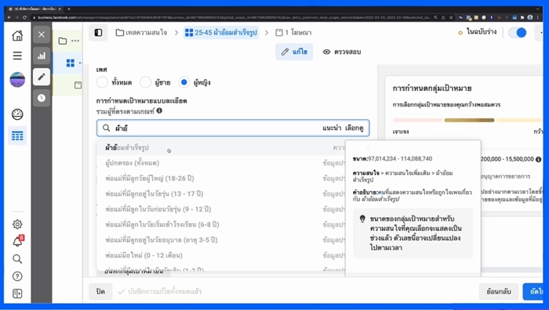The height and width of the screenshot is (310, 549).
Task: Select พ่อแม่มือใหม่ (0 - 12 เดือน)
Action: (x=221, y=255)
